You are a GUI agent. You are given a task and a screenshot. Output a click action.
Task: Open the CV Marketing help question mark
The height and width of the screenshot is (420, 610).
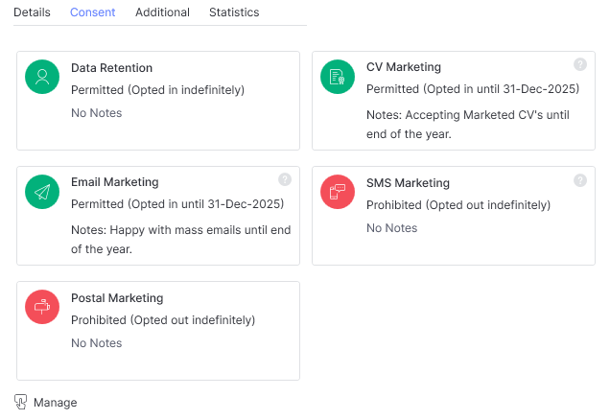(580, 64)
